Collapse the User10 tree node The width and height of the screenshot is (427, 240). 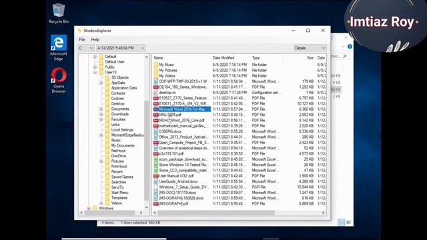(95, 73)
